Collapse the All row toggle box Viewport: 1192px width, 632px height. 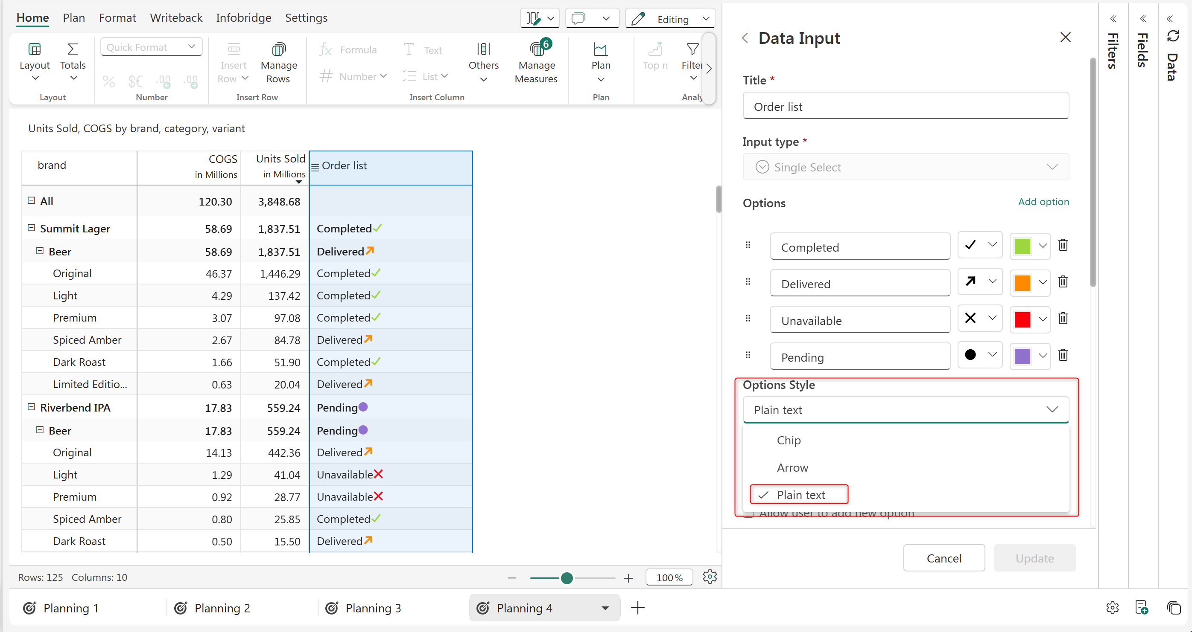click(32, 201)
